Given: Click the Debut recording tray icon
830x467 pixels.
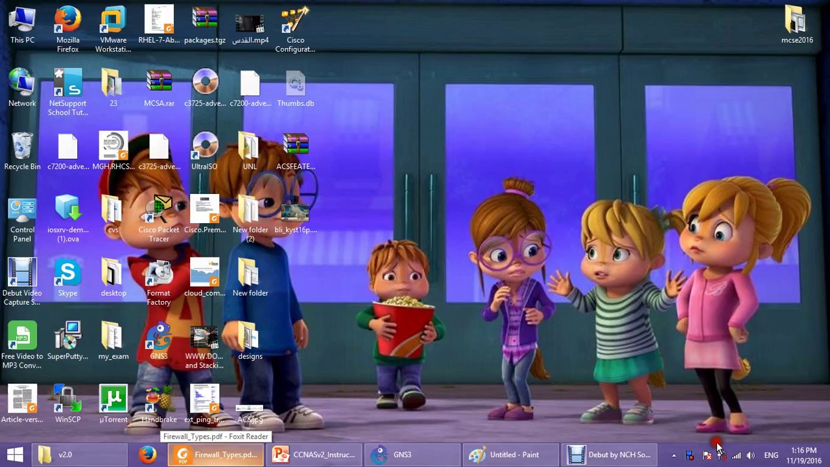Looking at the screenshot, I should tap(689, 455).
